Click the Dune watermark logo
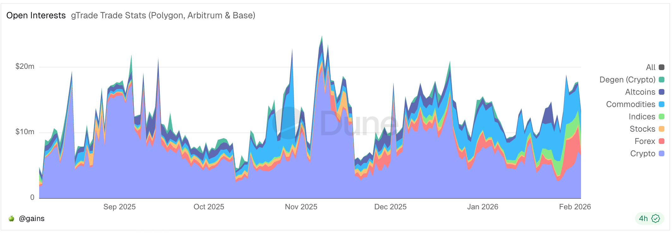 click(335, 123)
